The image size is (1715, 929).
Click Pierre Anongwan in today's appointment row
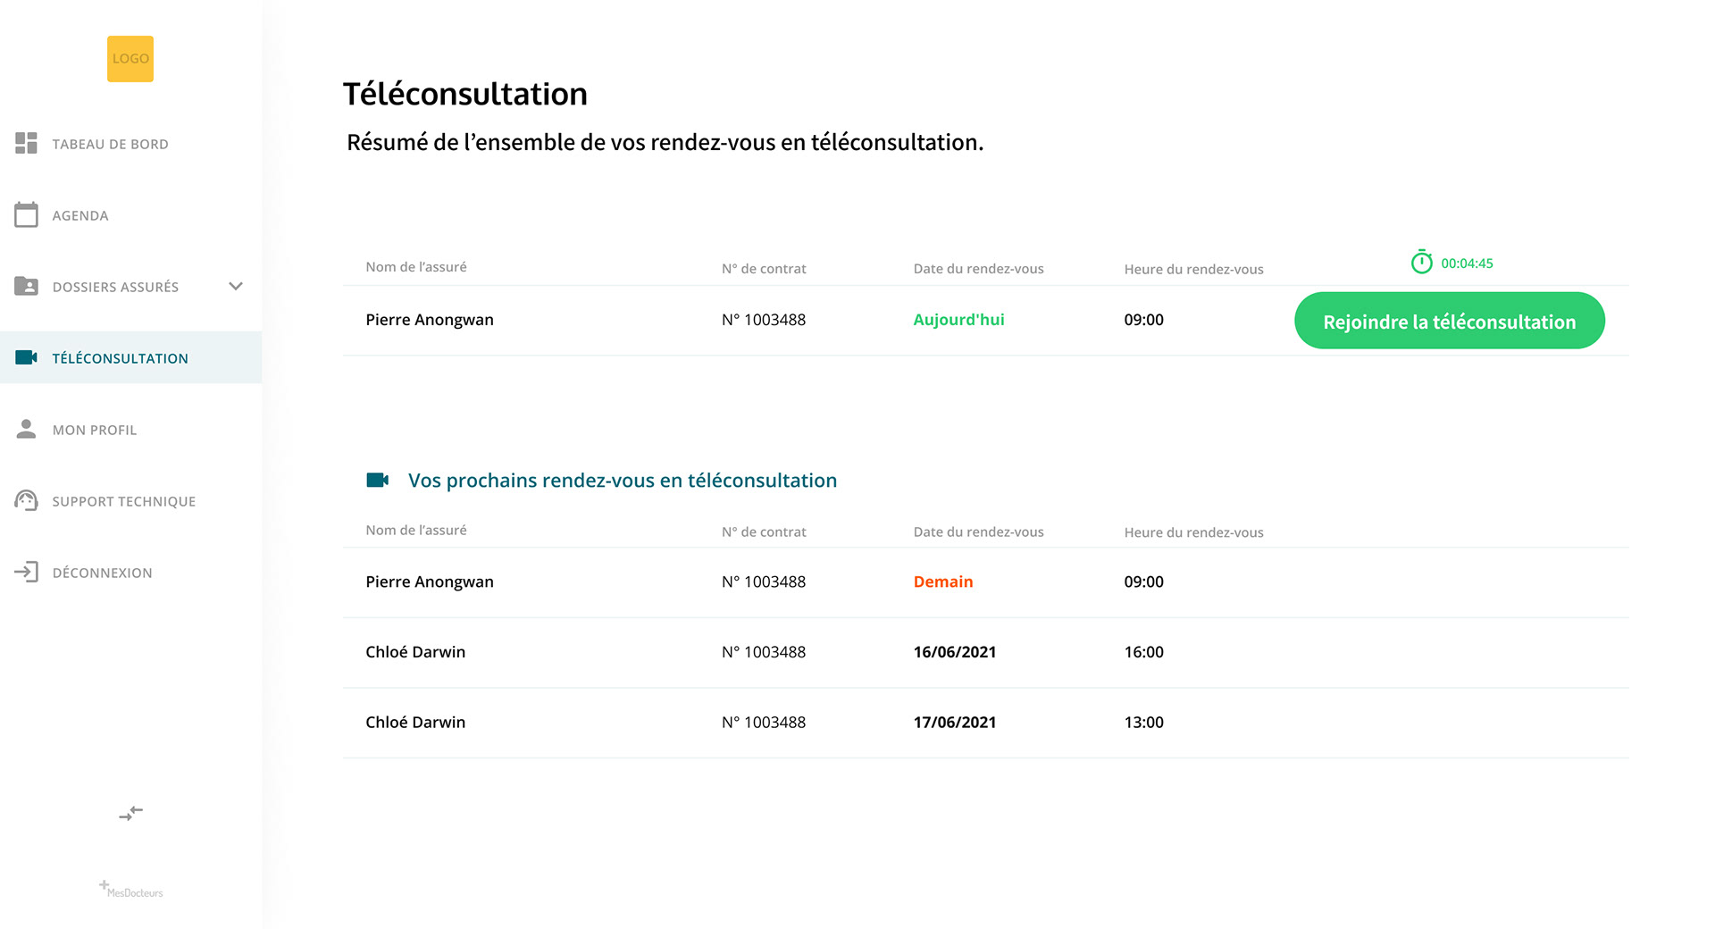click(x=430, y=320)
